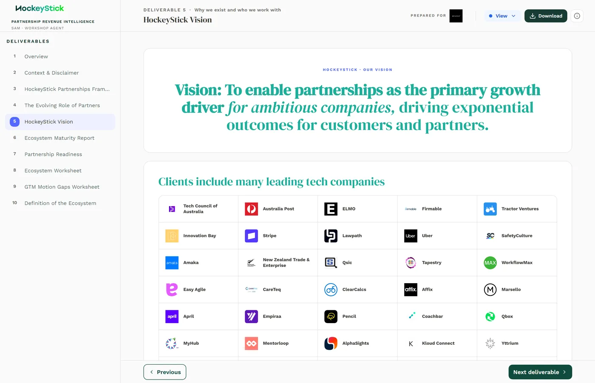Click the 'Clients include many leading tech companies' heading
The height and width of the screenshot is (383, 595).
pyautogui.click(x=272, y=182)
